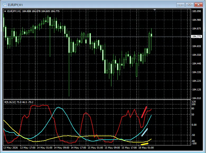
Task: Click the red indicator line peak near 100
Action: pyautogui.click(x=39, y=105)
